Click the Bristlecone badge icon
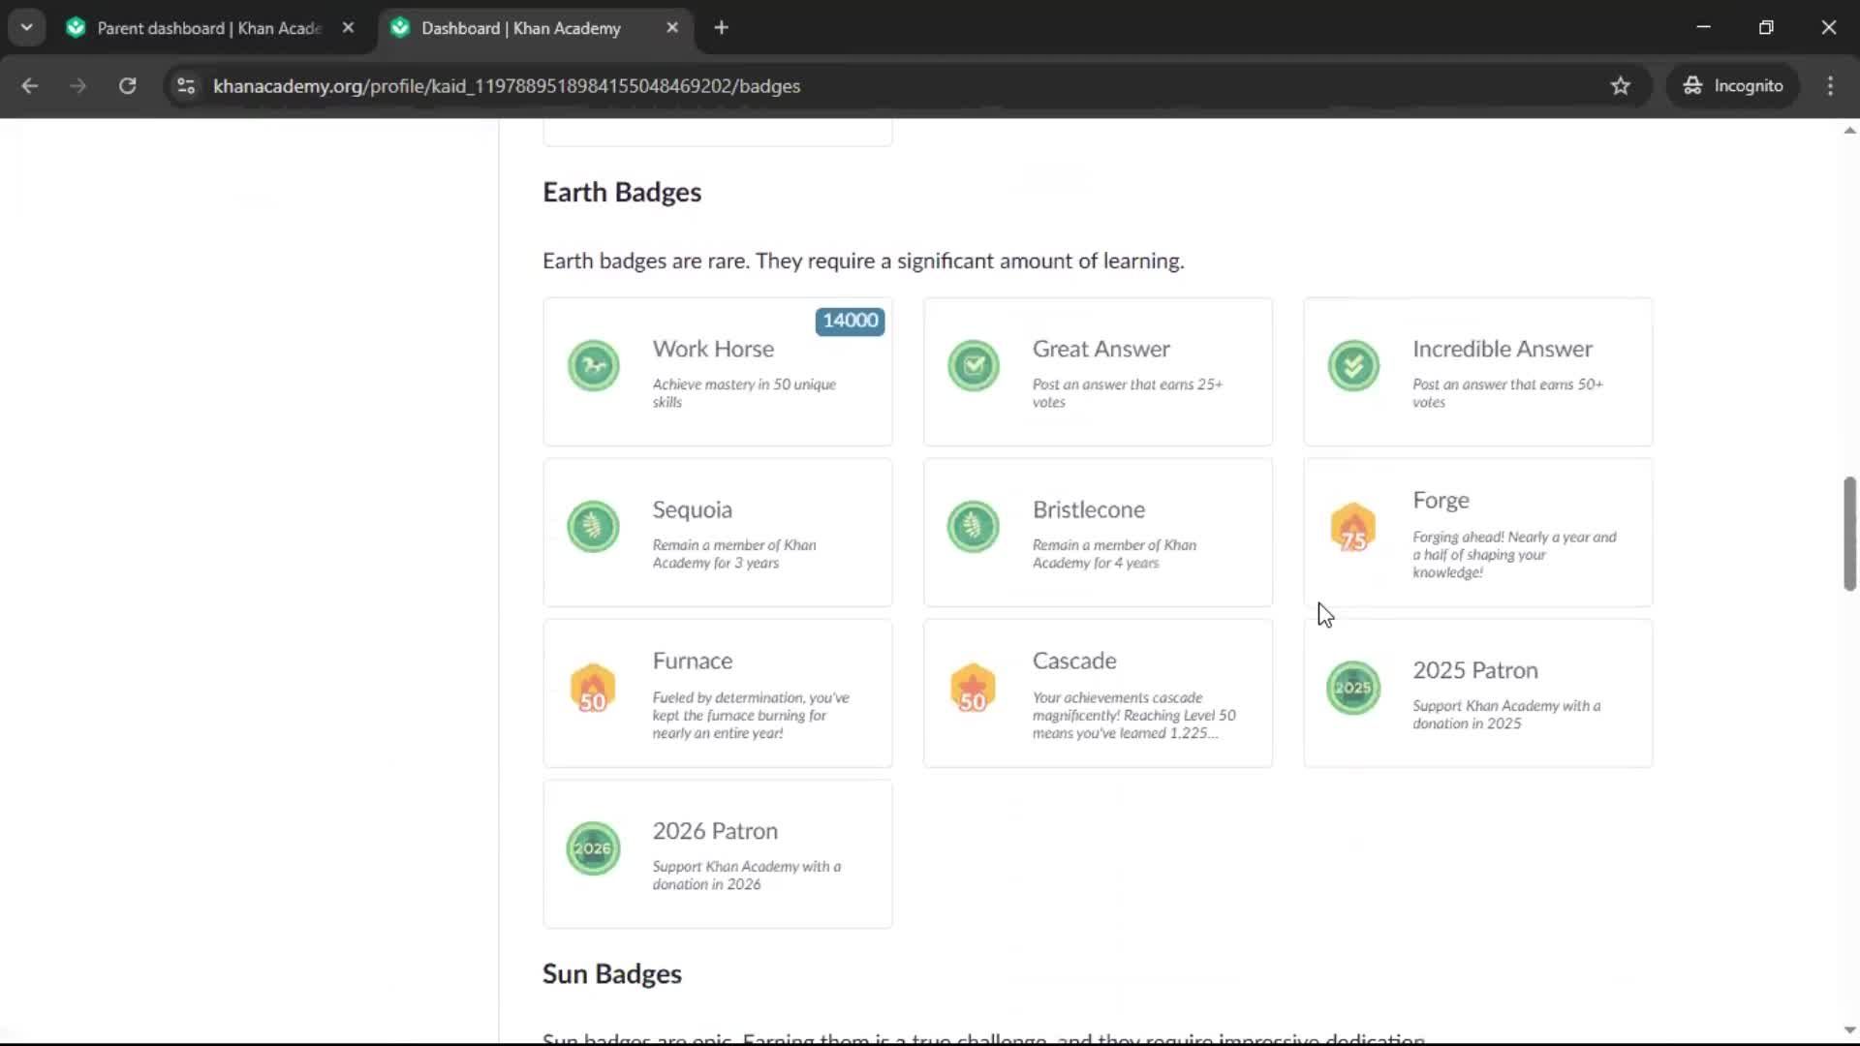Image resolution: width=1860 pixels, height=1046 pixels. tap(974, 527)
